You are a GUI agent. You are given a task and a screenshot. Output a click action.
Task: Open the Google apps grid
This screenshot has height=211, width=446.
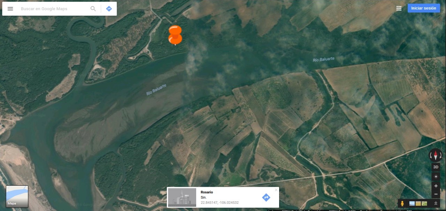[399, 8]
